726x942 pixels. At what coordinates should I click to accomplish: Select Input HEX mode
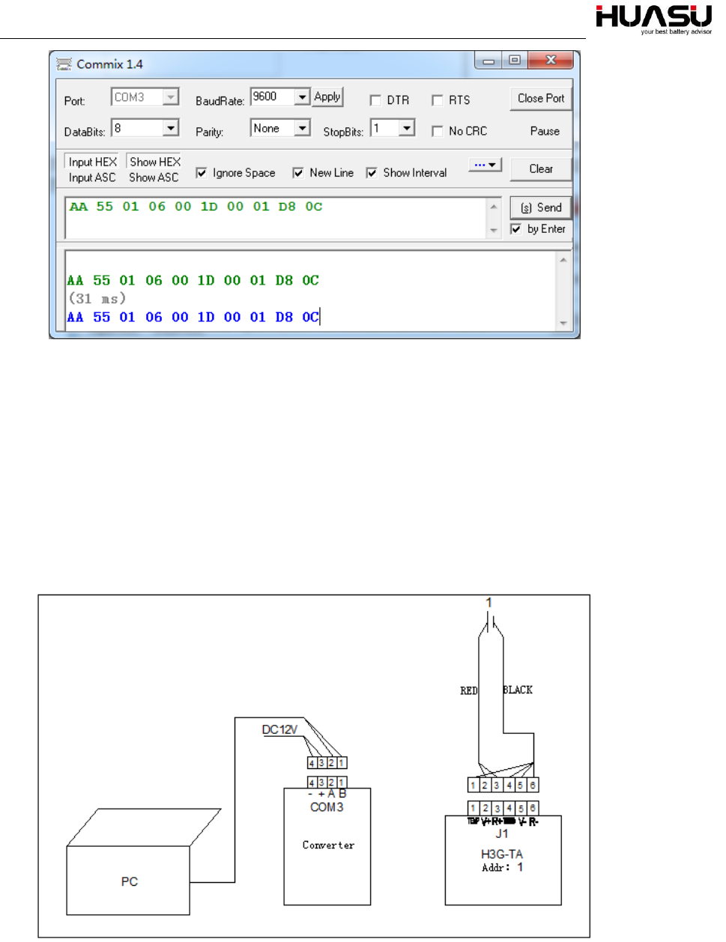tap(93, 162)
